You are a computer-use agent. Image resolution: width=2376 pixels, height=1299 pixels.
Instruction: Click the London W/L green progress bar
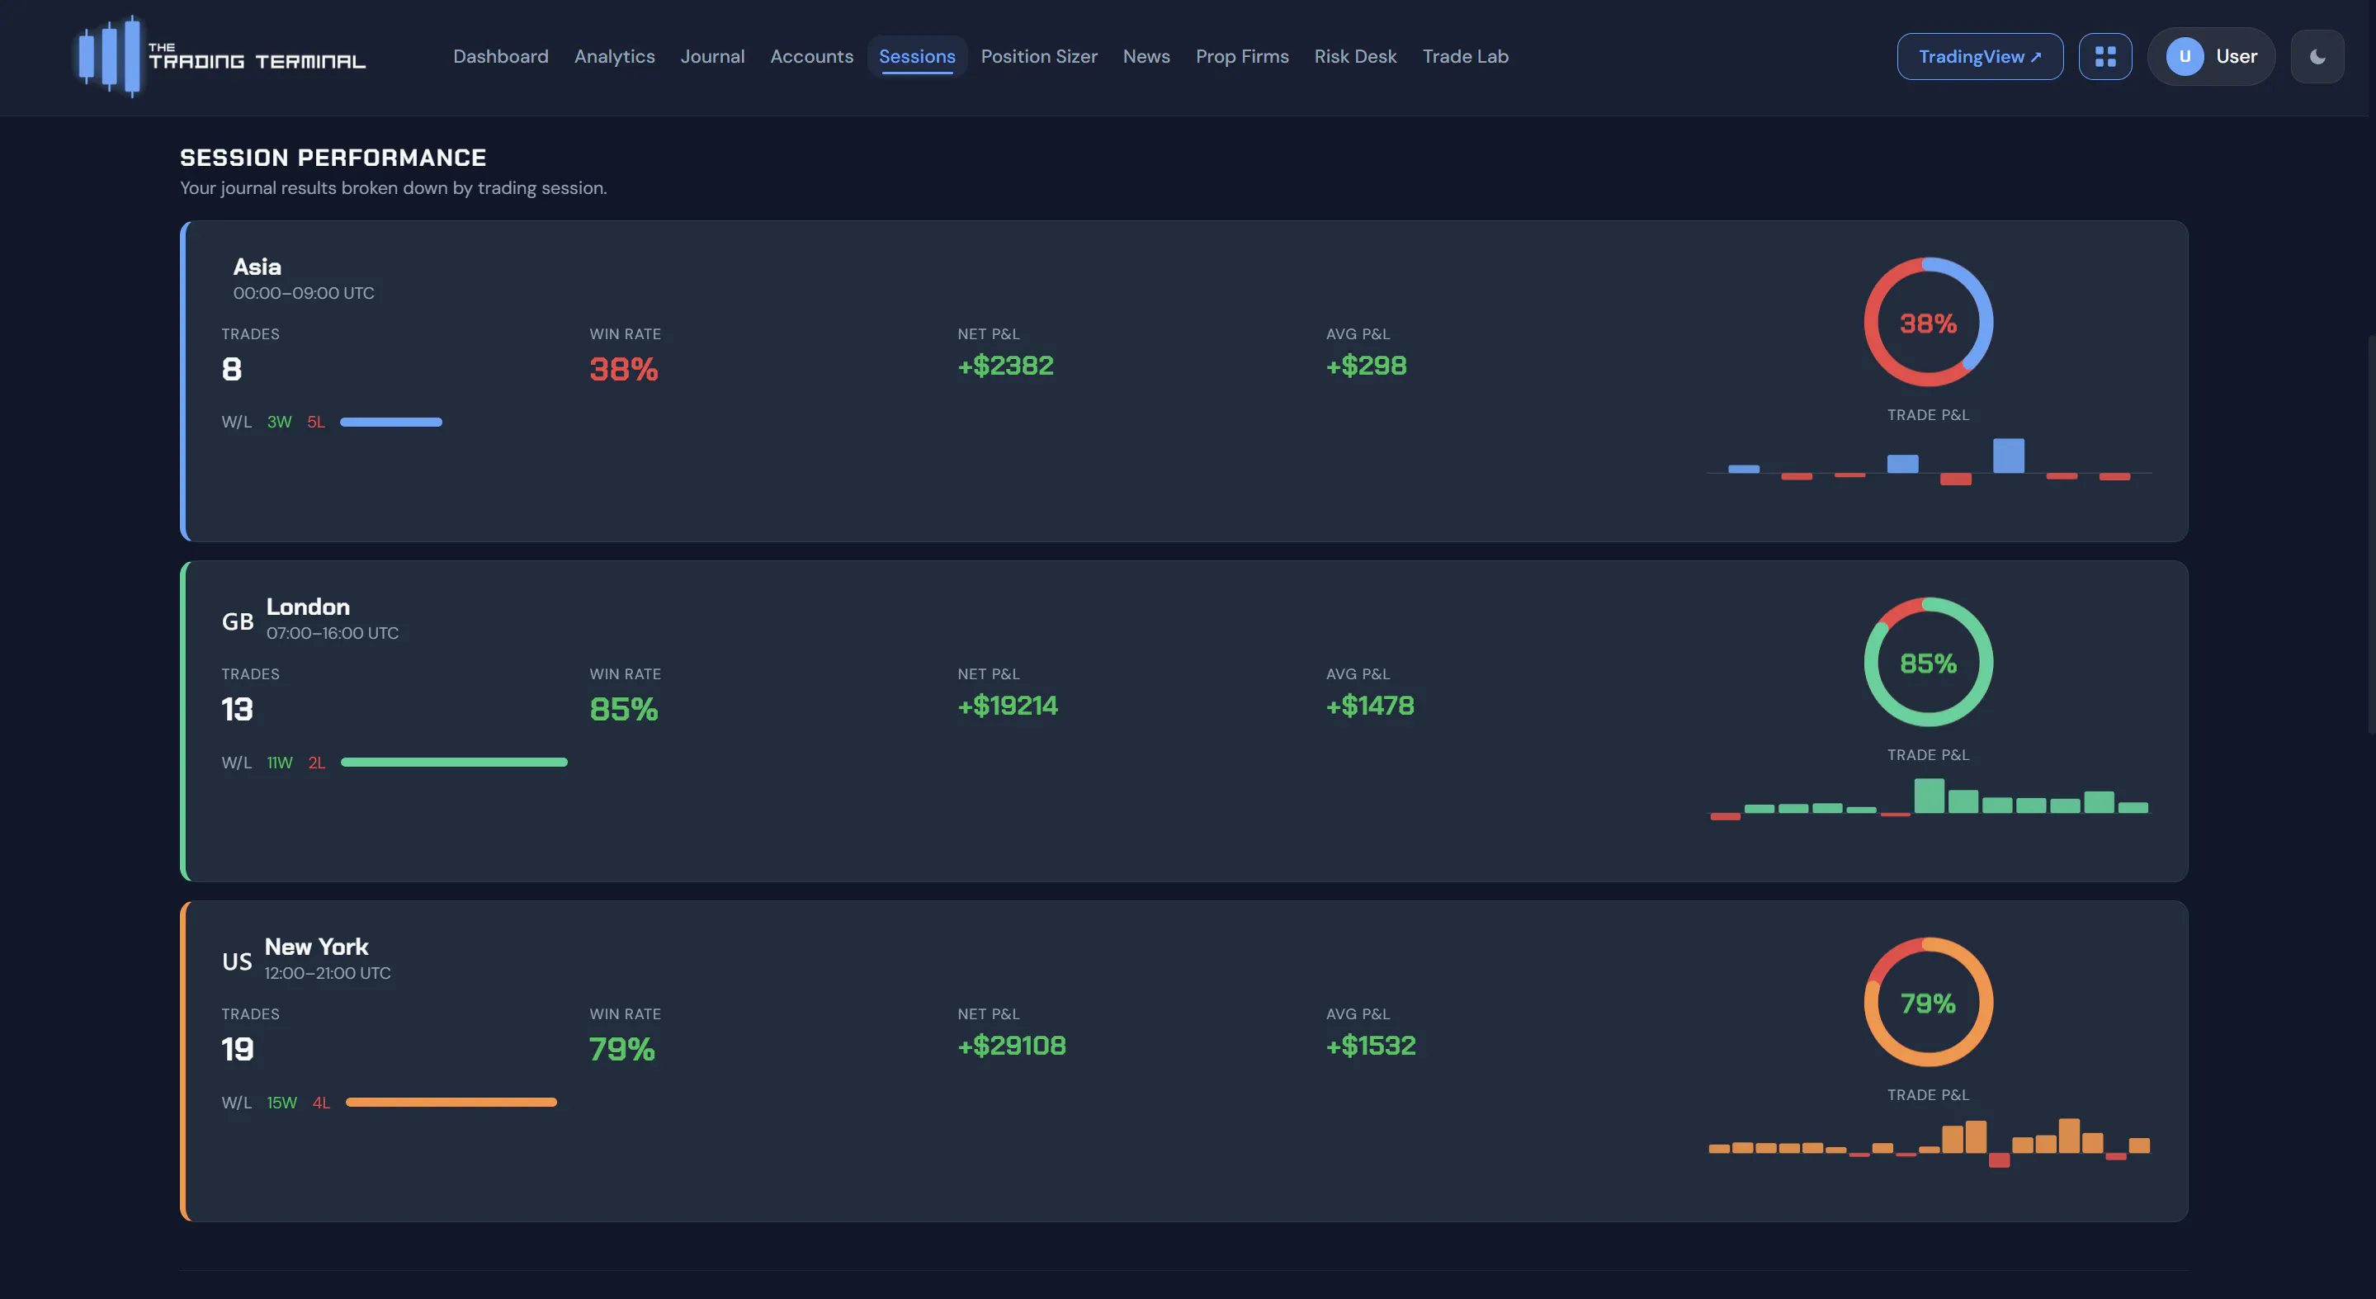pyautogui.click(x=454, y=762)
